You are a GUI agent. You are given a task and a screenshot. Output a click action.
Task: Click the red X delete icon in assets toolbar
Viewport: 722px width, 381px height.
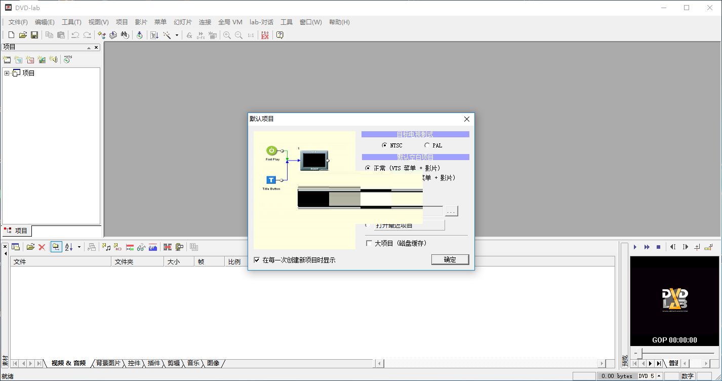[42, 247]
